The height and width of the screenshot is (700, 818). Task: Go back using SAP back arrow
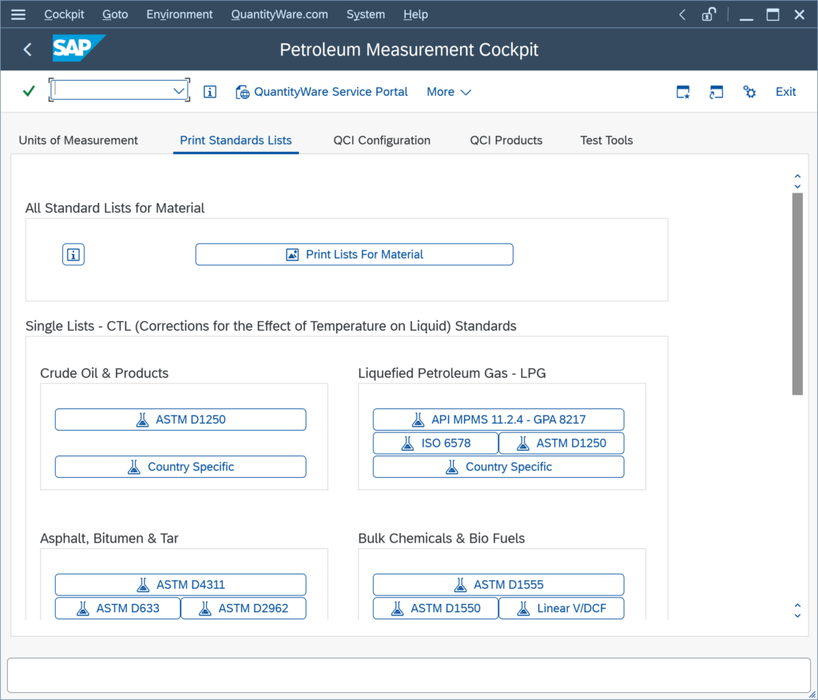pyautogui.click(x=28, y=50)
